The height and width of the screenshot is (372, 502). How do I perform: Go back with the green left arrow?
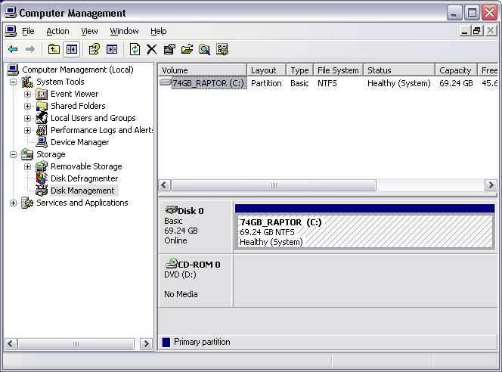pos(13,50)
